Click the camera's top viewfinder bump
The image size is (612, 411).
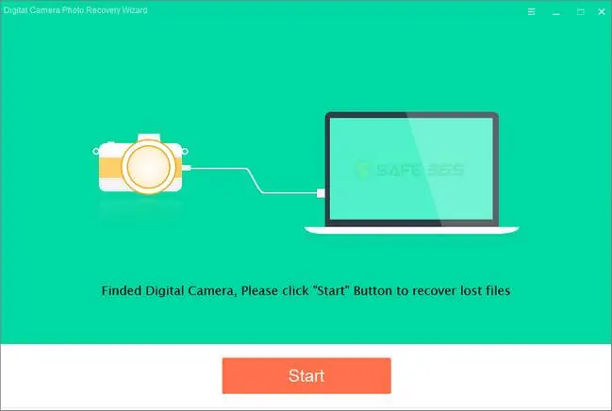149,137
